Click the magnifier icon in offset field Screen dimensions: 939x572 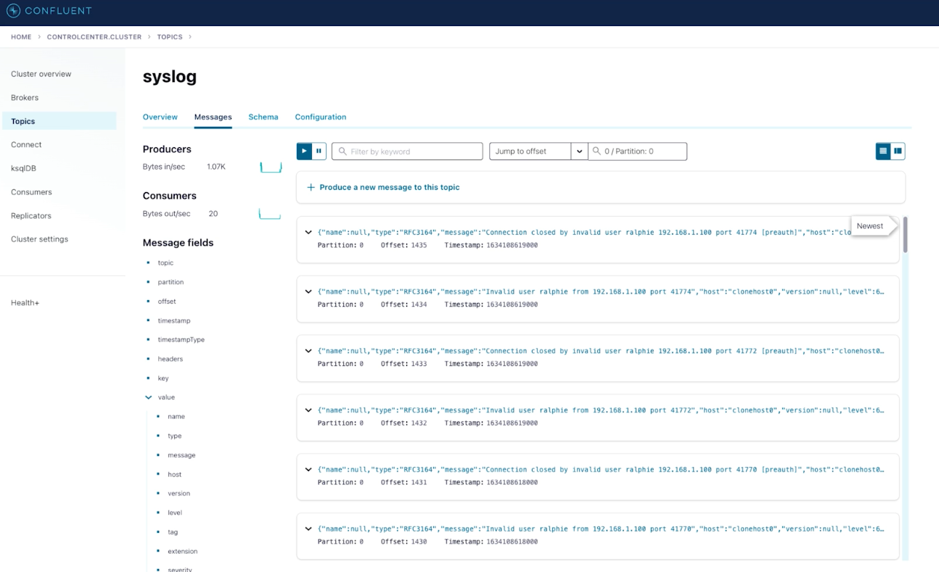(x=596, y=152)
